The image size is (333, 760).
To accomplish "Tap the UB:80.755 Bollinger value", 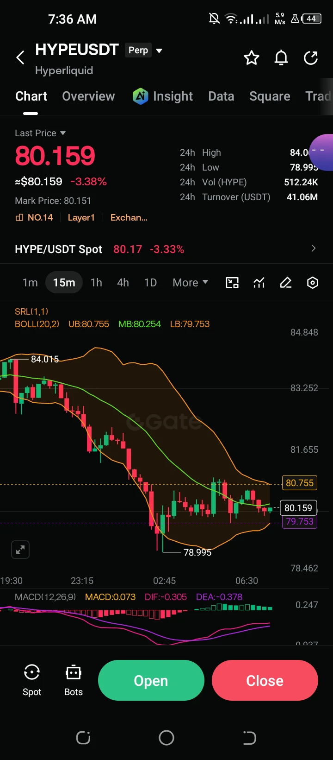I will point(89,324).
